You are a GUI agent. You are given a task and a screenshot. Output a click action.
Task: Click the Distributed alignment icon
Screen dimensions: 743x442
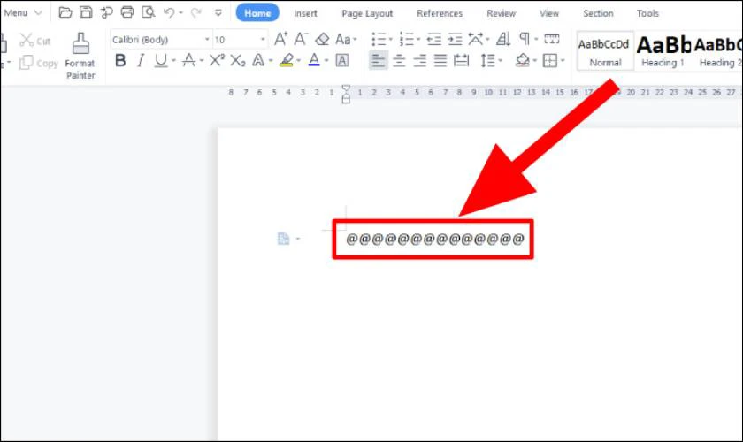[461, 61]
